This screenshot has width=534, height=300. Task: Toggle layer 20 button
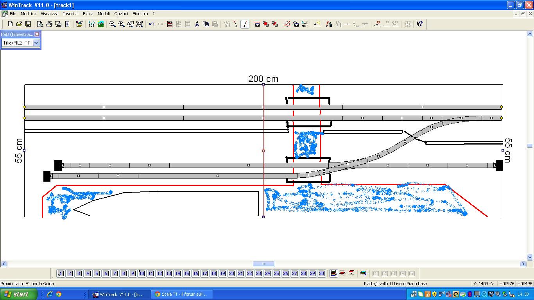(x=231, y=273)
